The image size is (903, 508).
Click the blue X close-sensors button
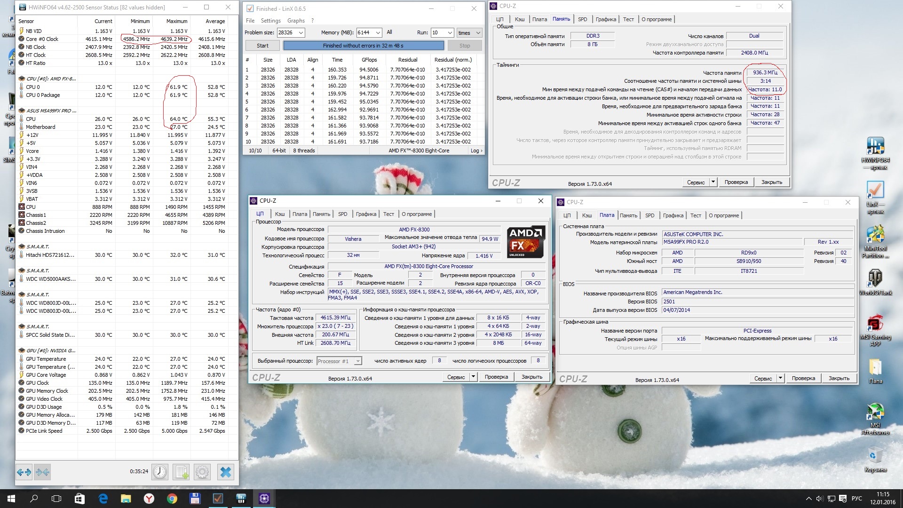(226, 472)
